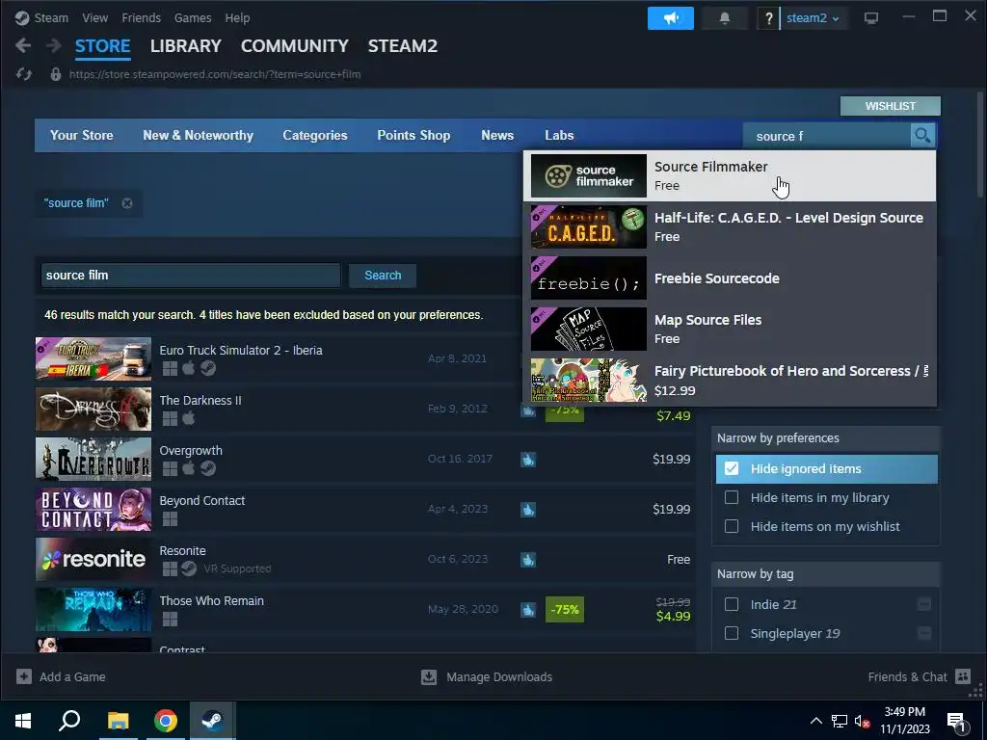
Task: Exclude the Singleplayer tag with minus button
Action: pos(924,633)
